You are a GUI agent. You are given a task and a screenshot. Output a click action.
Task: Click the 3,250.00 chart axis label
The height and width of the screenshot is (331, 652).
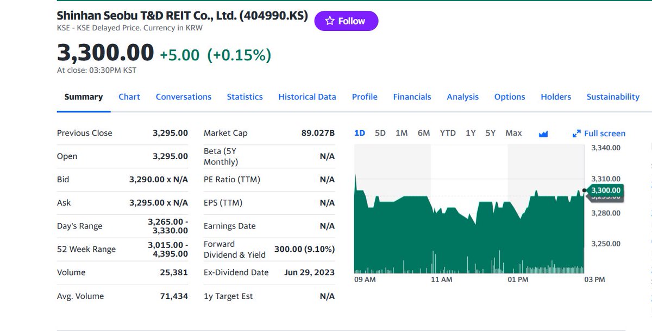coord(606,244)
